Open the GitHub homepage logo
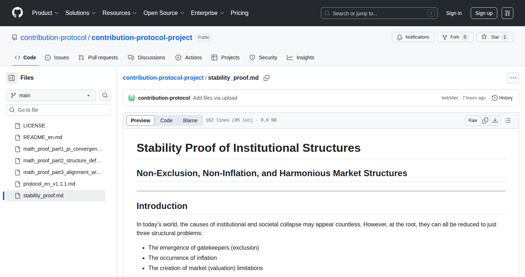 coord(17,13)
